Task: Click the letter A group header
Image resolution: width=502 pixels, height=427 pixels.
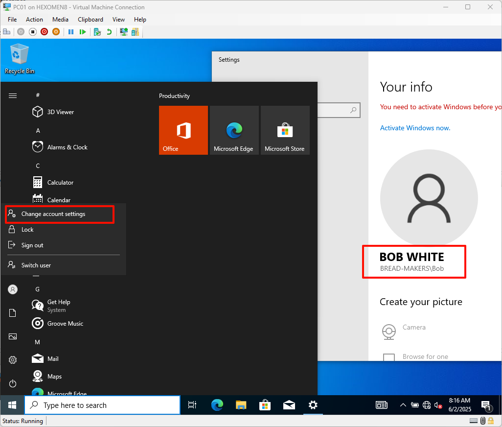Action: point(38,130)
